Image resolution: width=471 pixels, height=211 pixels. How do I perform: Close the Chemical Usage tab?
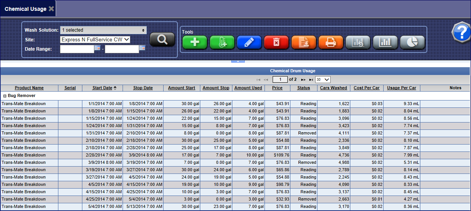click(51, 9)
